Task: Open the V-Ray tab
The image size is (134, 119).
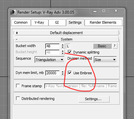Action: [39, 22]
